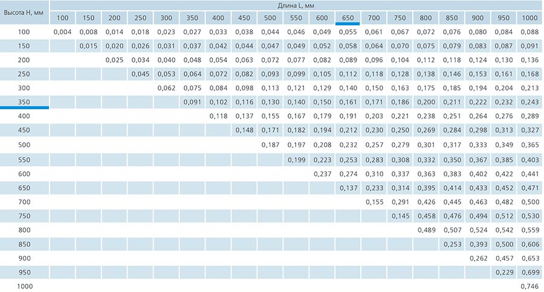Click value 0,199 at height 550, length 550
Screen dimensions: 544x292
(x=296, y=160)
